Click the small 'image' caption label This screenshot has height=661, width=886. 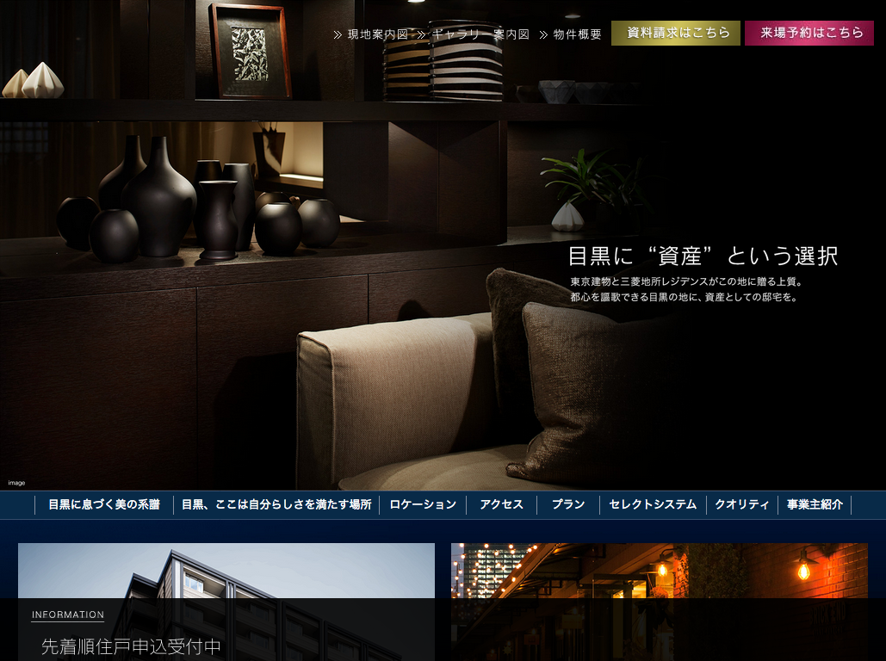pyautogui.click(x=16, y=483)
